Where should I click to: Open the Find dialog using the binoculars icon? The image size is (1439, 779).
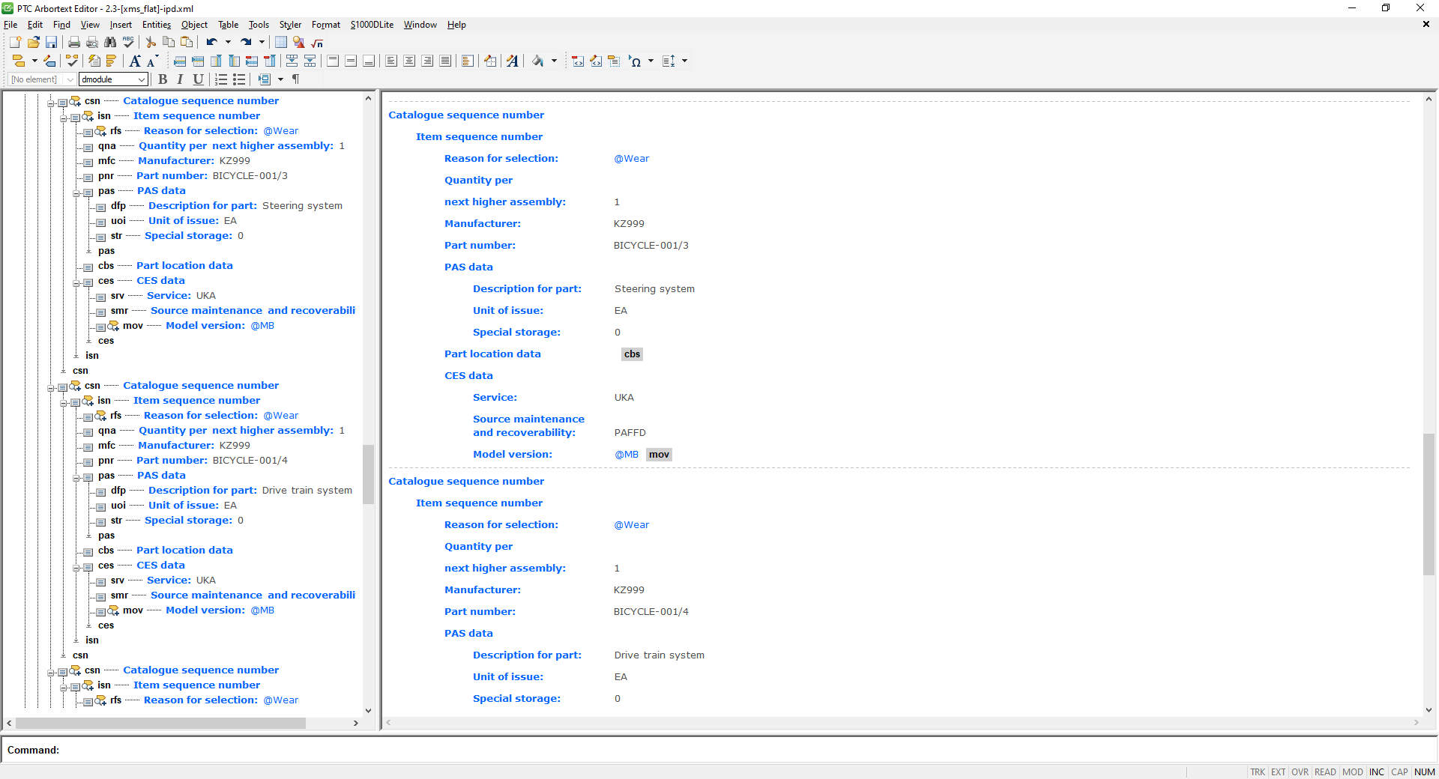tap(110, 43)
